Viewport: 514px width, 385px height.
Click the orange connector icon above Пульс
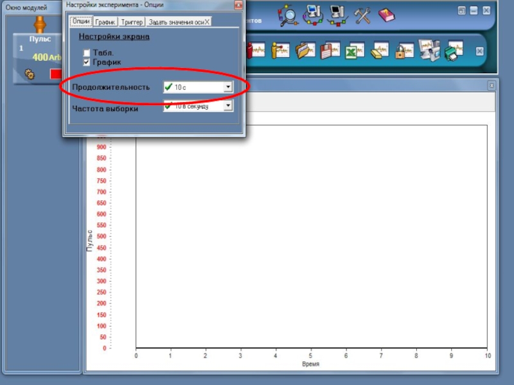click(x=39, y=24)
